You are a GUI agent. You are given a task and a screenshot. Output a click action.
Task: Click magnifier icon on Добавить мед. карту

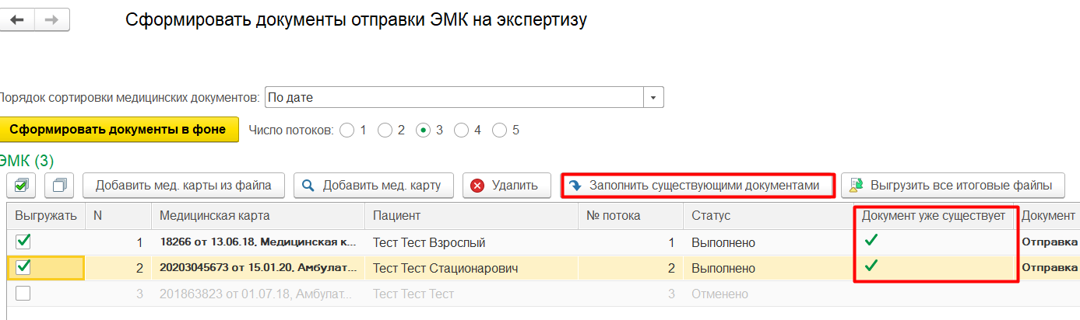(308, 185)
